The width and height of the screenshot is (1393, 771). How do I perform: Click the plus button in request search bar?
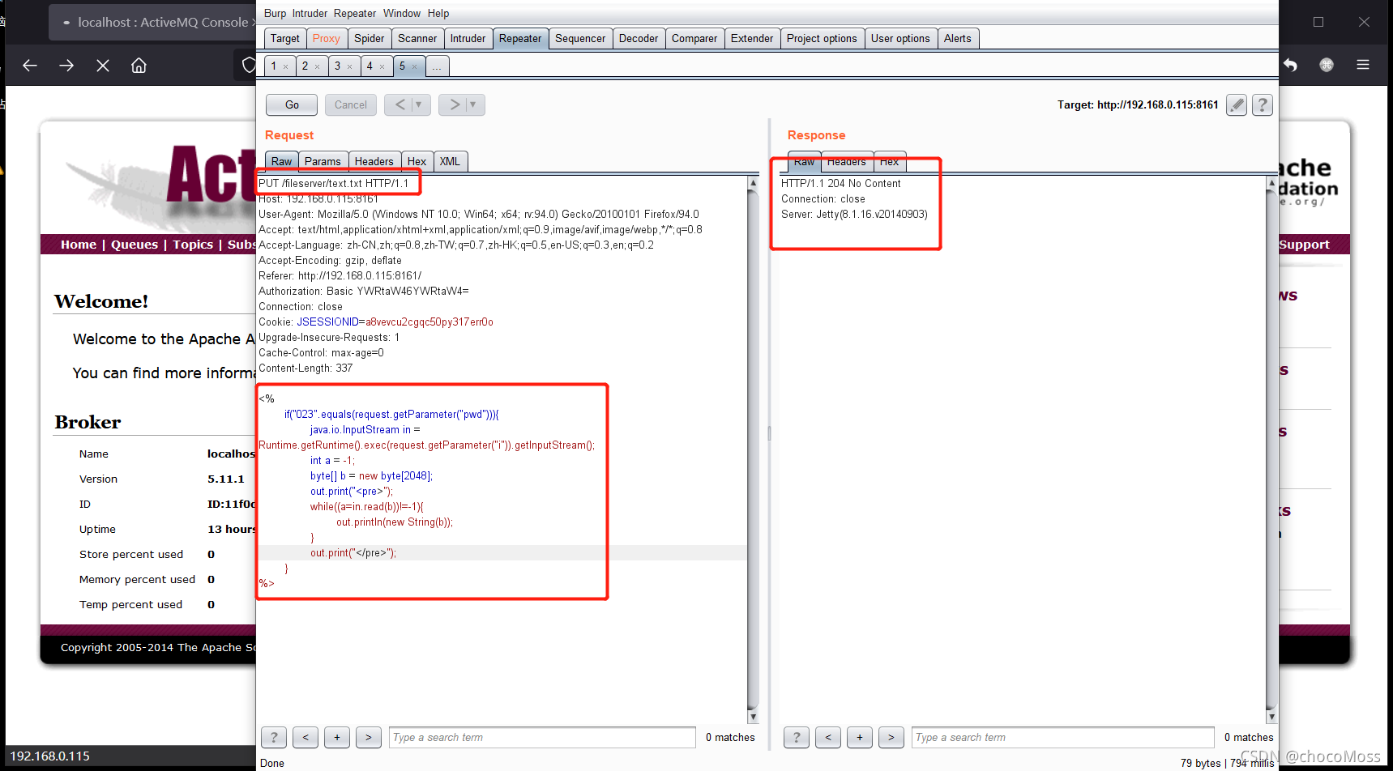[337, 737]
